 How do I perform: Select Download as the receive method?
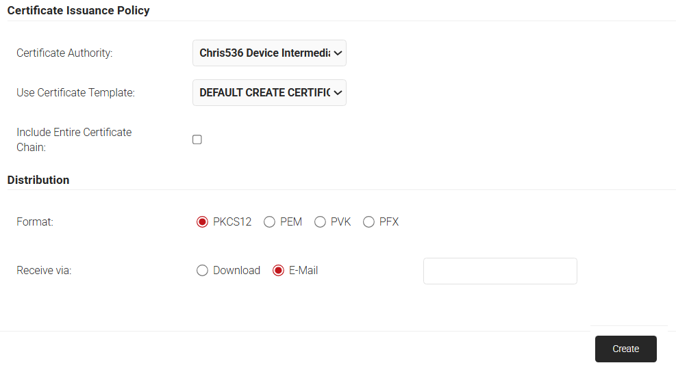(202, 270)
